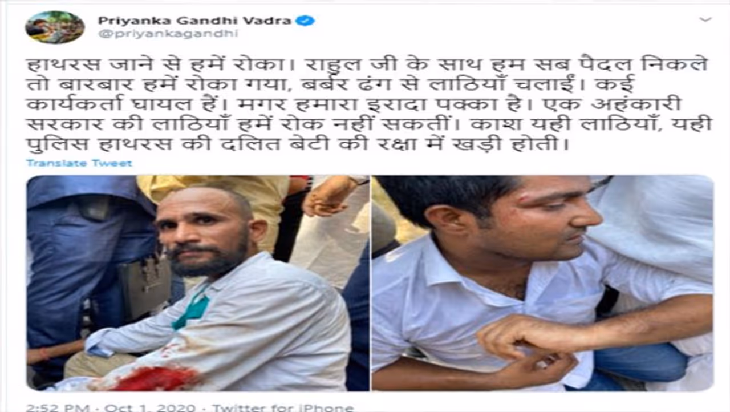Image resolution: width=730 pixels, height=412 pixels.
Task: Open the Twitter for iPhone source link
Action: pos(282,407)
